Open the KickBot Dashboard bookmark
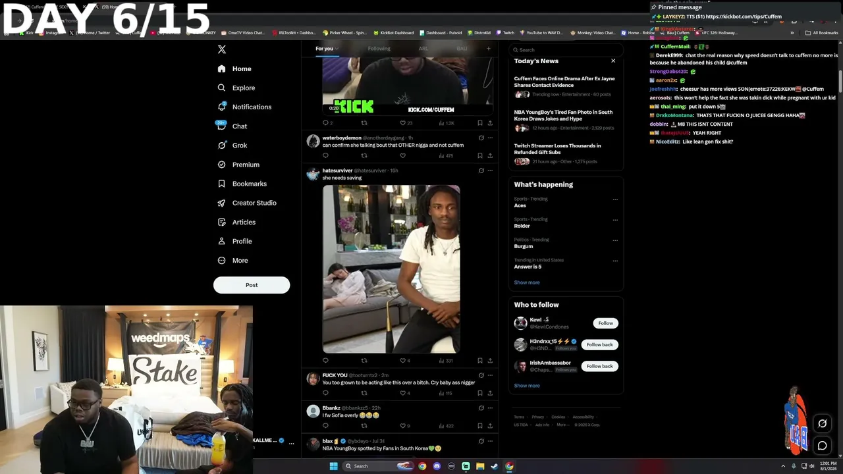Image resolution: width=843 pixels, height=474 pixels. pyautogui.click(x=394, y=32)
